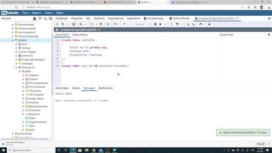Expand the Sequences tree node
The image size is (272, 153).
[23, 114]
